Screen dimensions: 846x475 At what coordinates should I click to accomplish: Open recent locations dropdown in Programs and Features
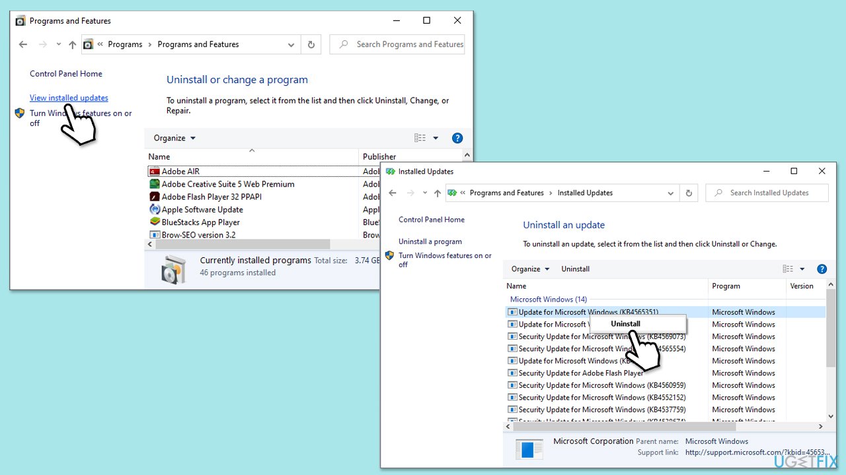59,44
